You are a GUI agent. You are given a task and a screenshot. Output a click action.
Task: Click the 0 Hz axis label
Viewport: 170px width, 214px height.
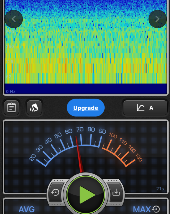[x=11, y=92]
